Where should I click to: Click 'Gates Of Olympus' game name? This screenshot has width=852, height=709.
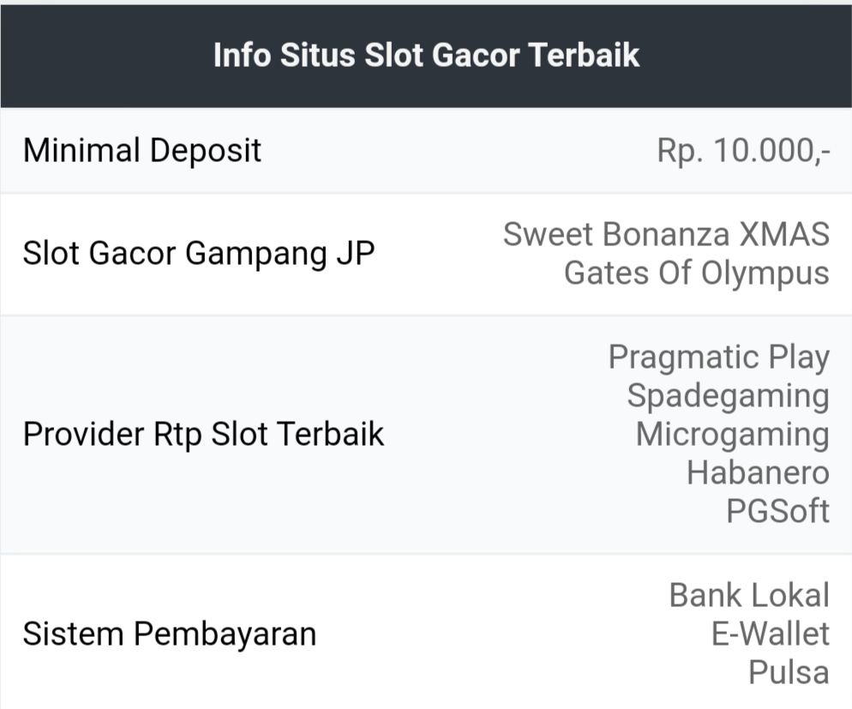point(696,273)
